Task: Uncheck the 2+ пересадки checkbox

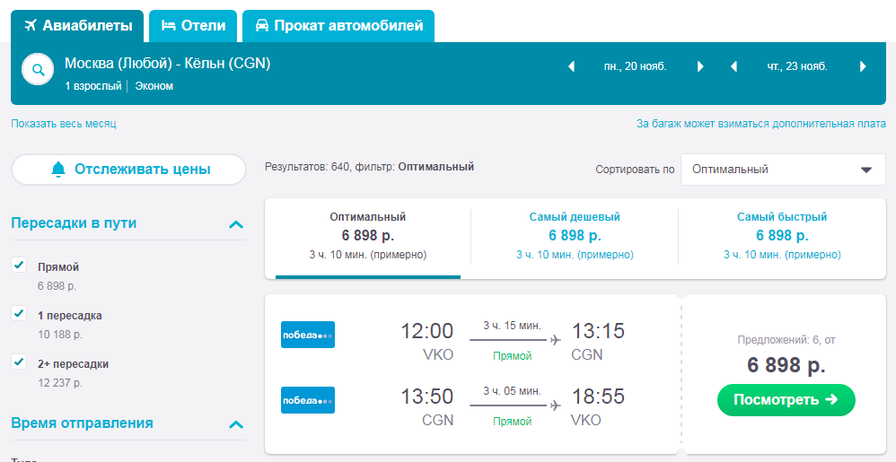Action: coord(20,362)
